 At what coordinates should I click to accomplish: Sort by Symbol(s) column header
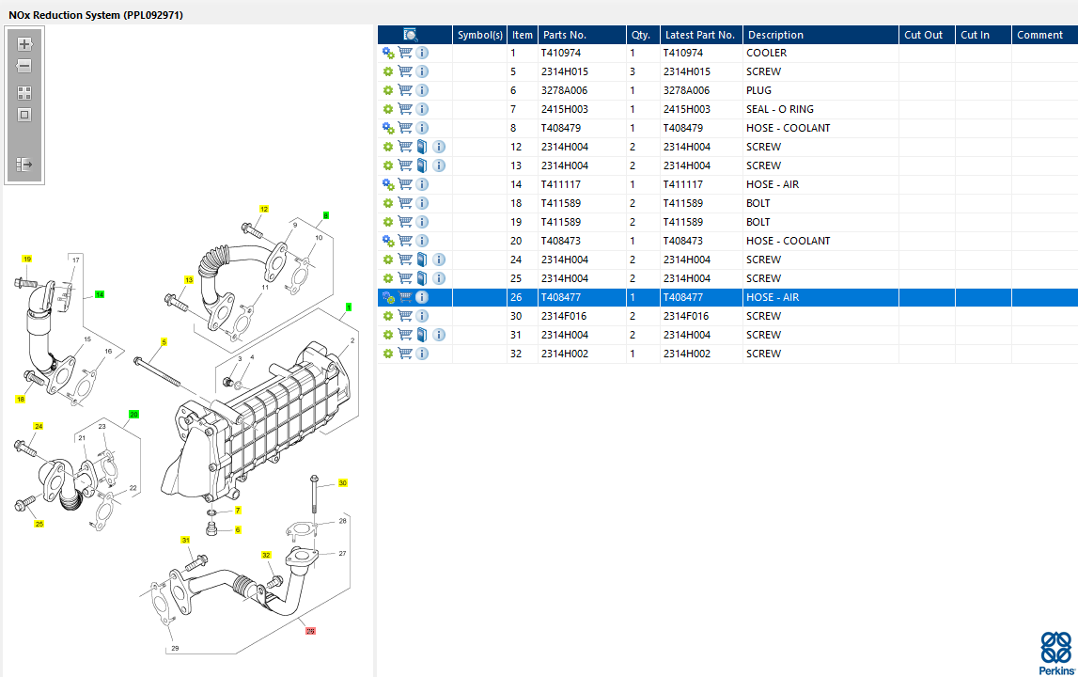coord(480,35)
